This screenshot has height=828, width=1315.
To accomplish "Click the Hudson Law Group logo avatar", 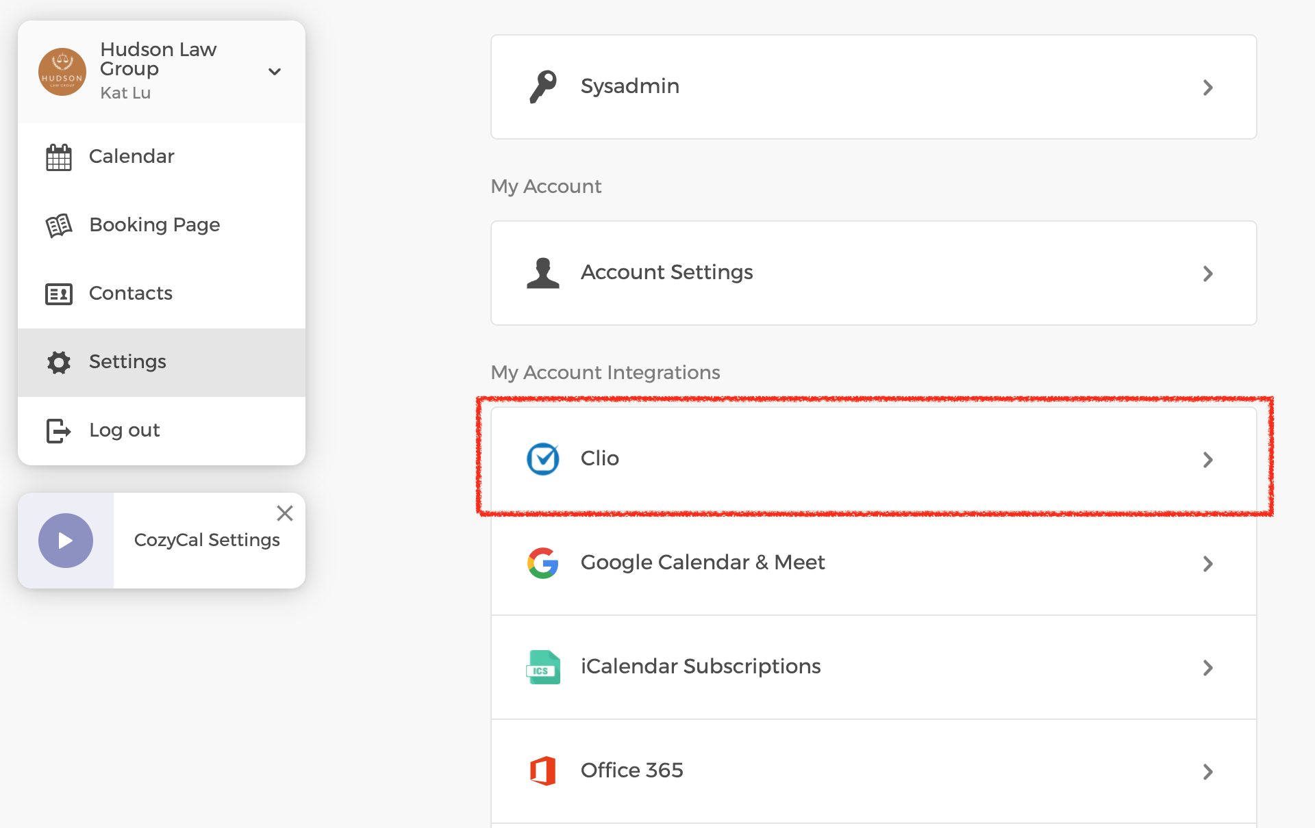I will pos(62,72).
